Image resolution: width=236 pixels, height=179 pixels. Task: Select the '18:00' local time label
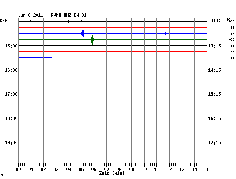11,118
